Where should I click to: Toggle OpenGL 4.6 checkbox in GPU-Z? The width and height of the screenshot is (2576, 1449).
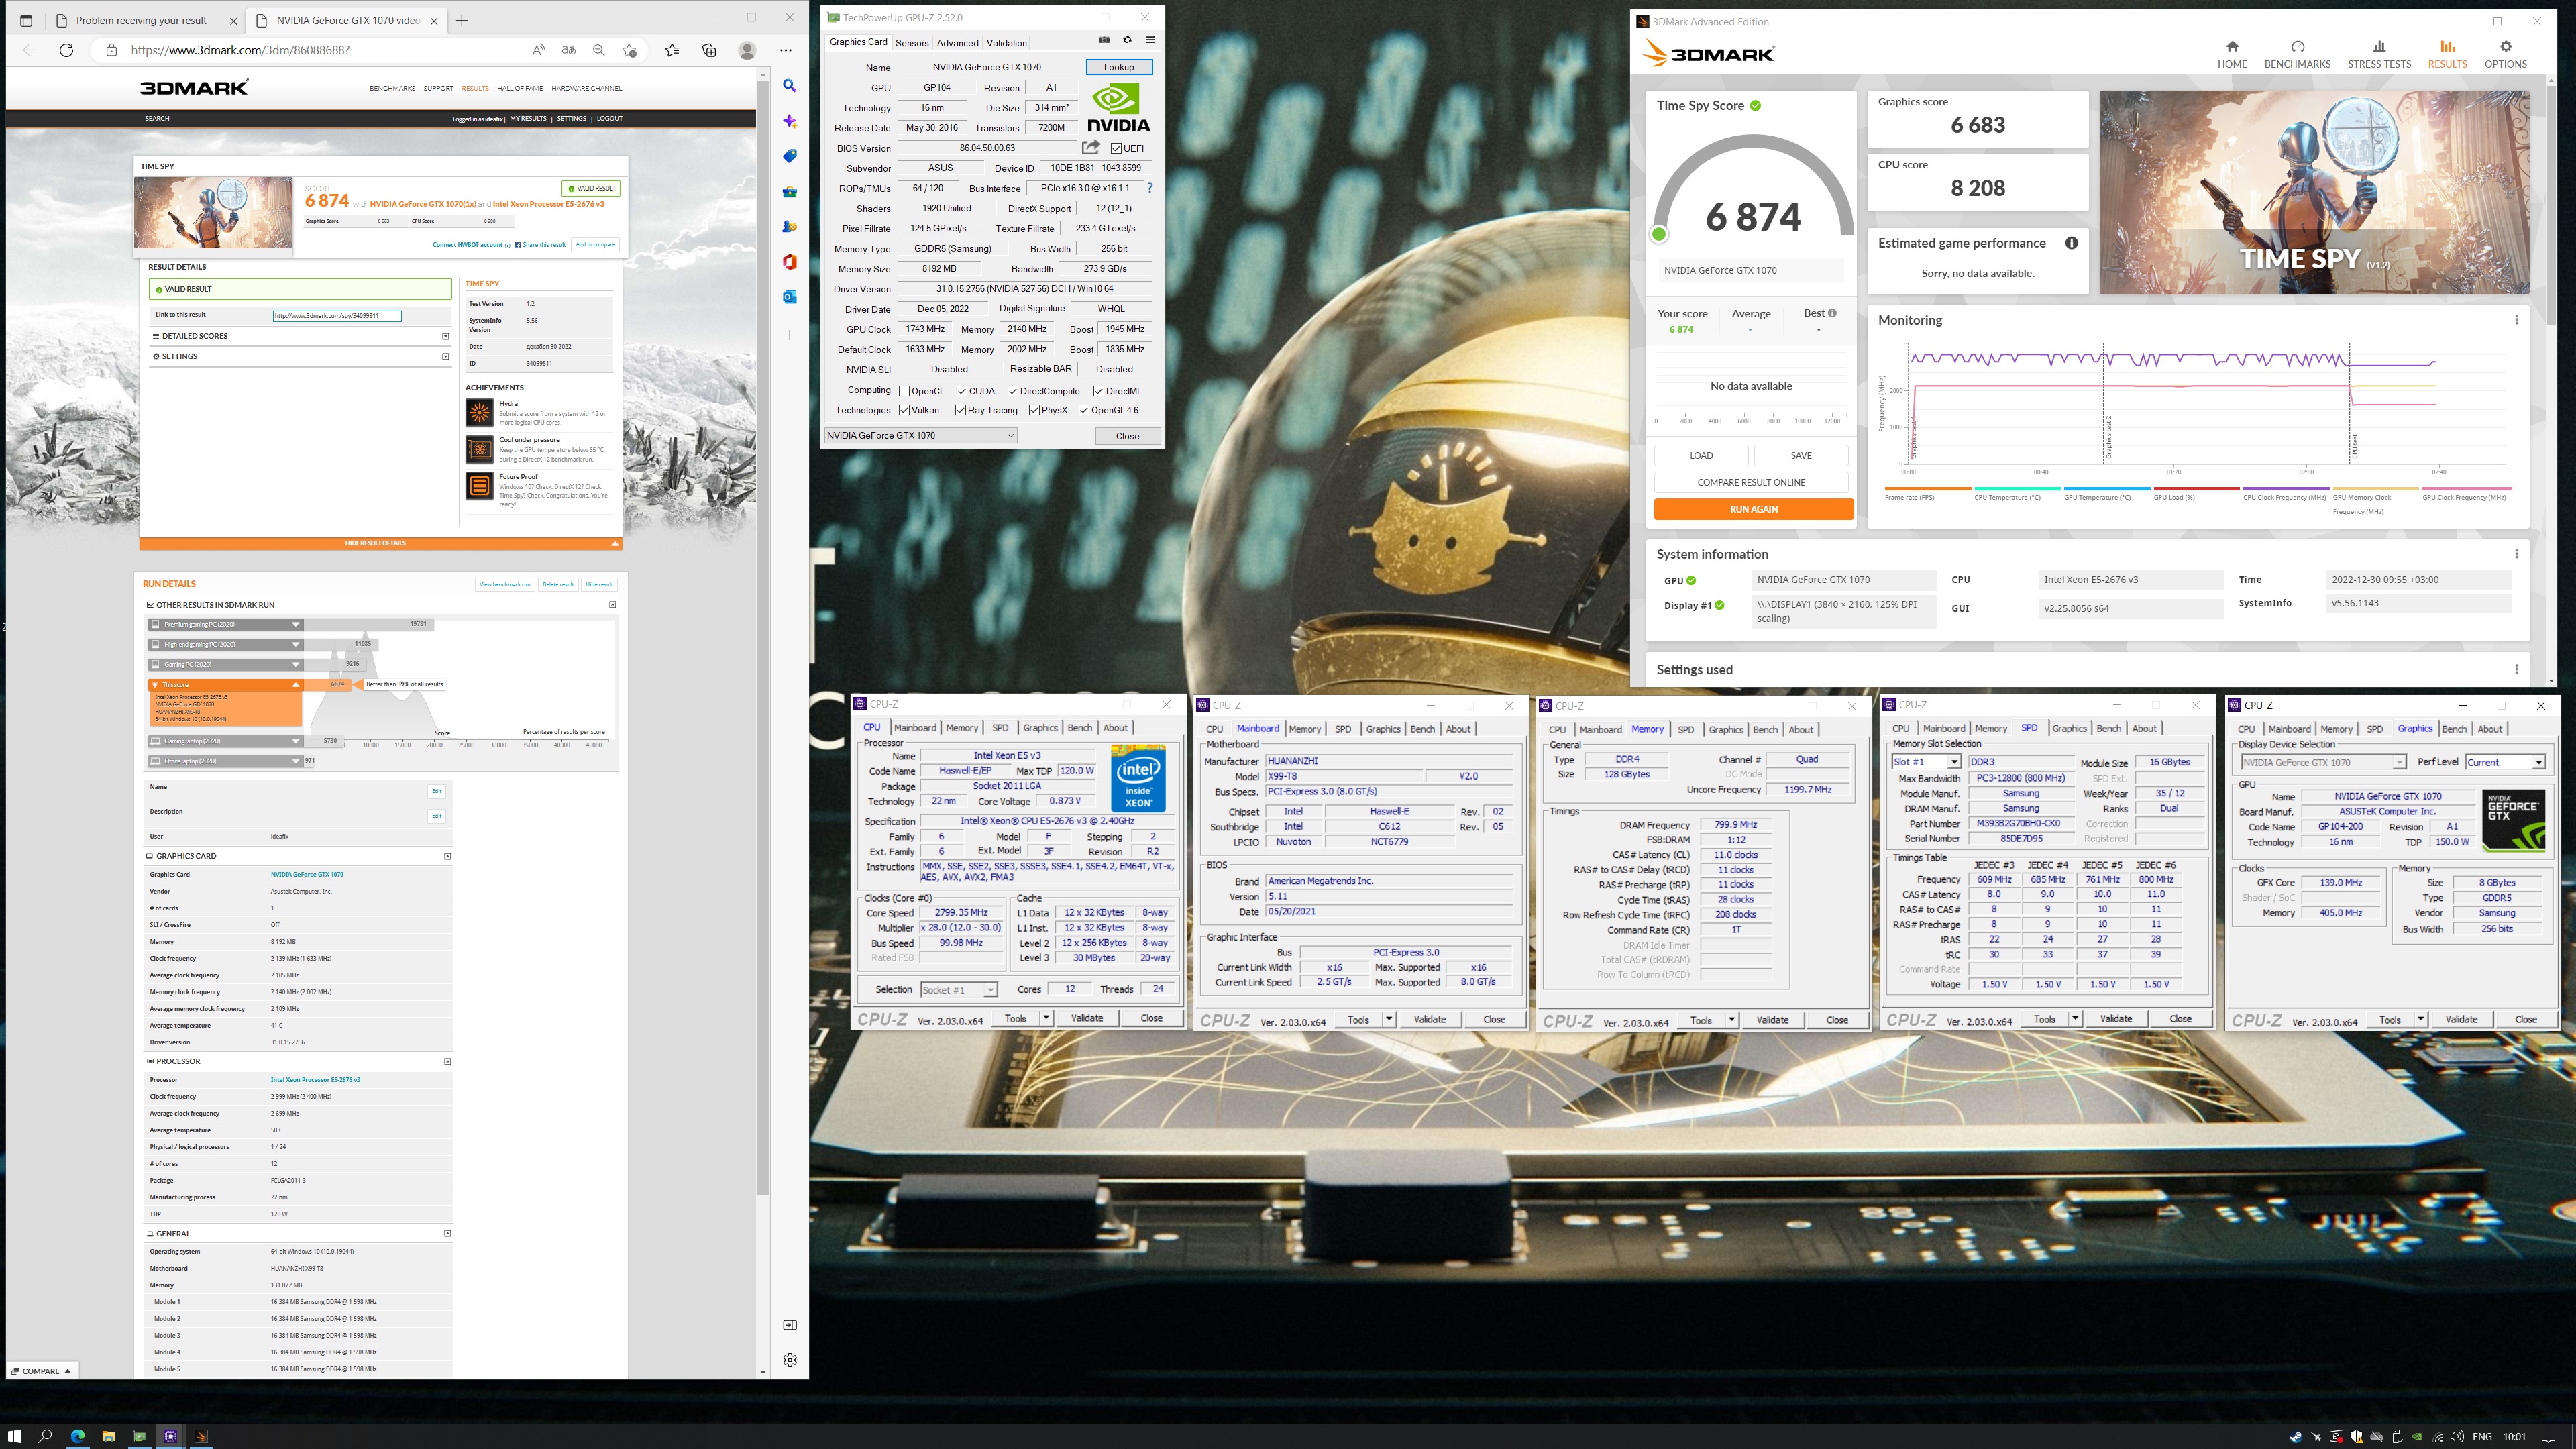(x=1084, y=410)
